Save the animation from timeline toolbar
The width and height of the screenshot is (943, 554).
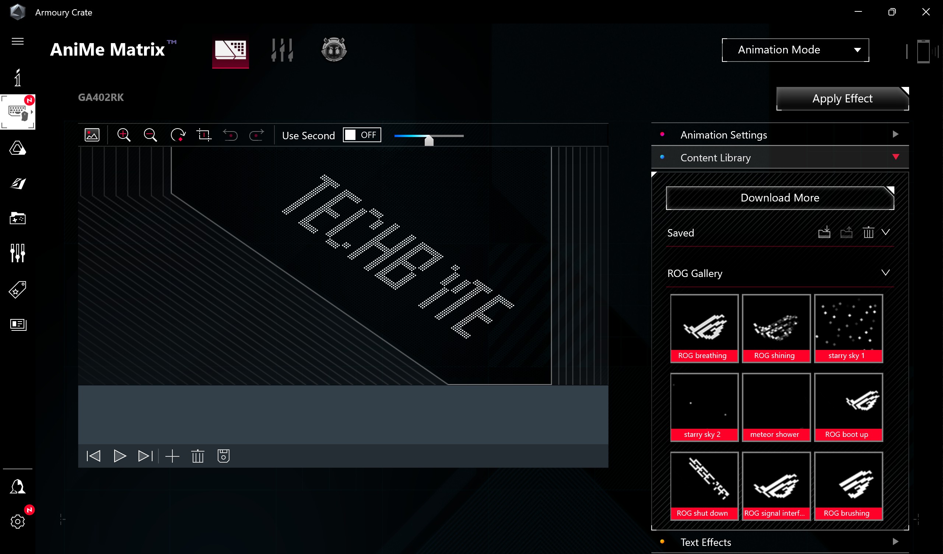(x=224, y=456)
